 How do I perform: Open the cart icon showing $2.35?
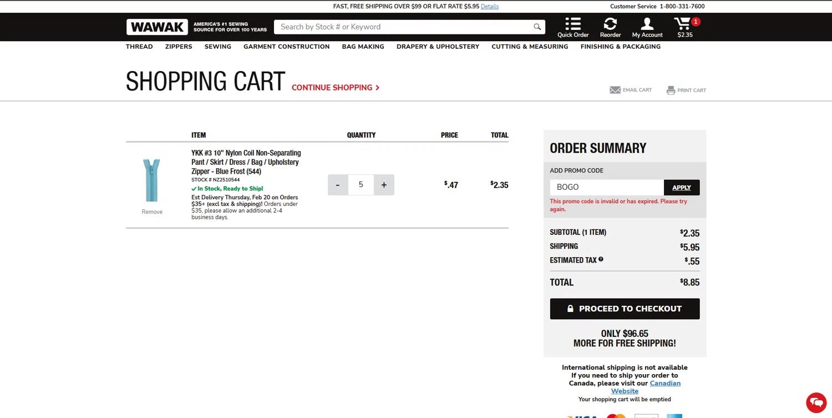pyautogui.click(x=686, y=27)
